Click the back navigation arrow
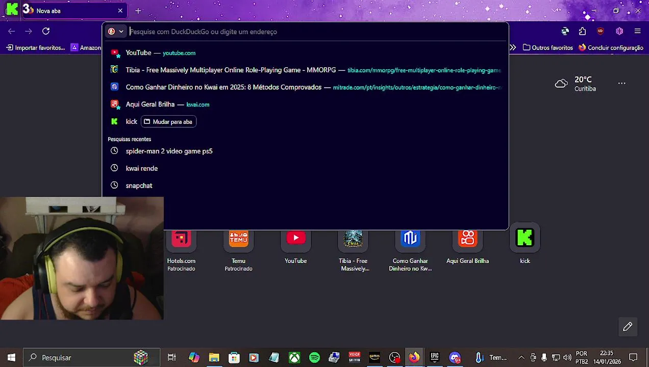649x367 pixels. [12, 31]
